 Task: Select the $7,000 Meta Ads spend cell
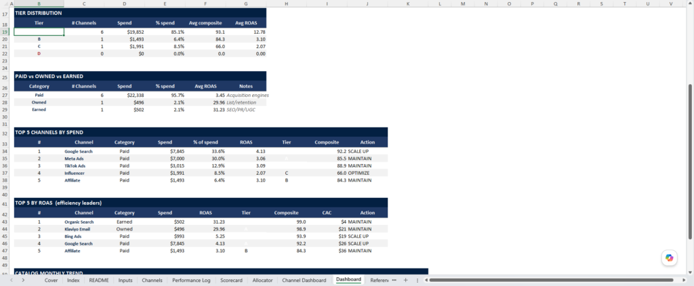pyautogui.click(x=165, y=159)
